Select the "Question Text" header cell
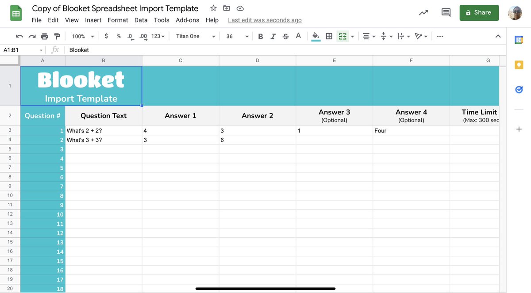This screenshot has width=531, height=293. (x=104, y=116)
